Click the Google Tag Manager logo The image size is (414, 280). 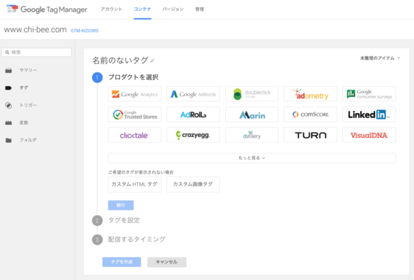(47, 10)
